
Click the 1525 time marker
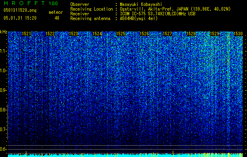121,34
